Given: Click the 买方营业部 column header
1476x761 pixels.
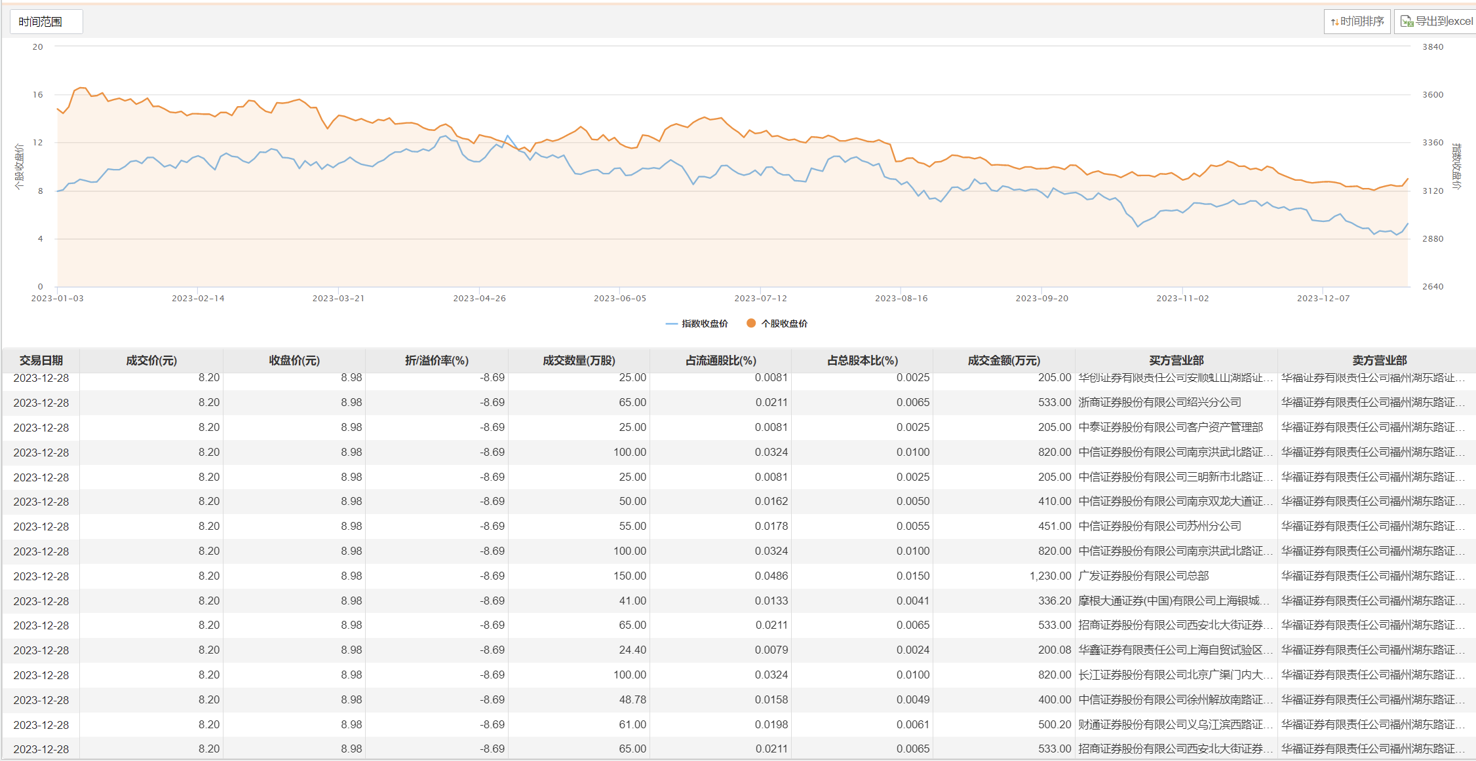Looking at the screenshot, I should (x=1176, y=361).
